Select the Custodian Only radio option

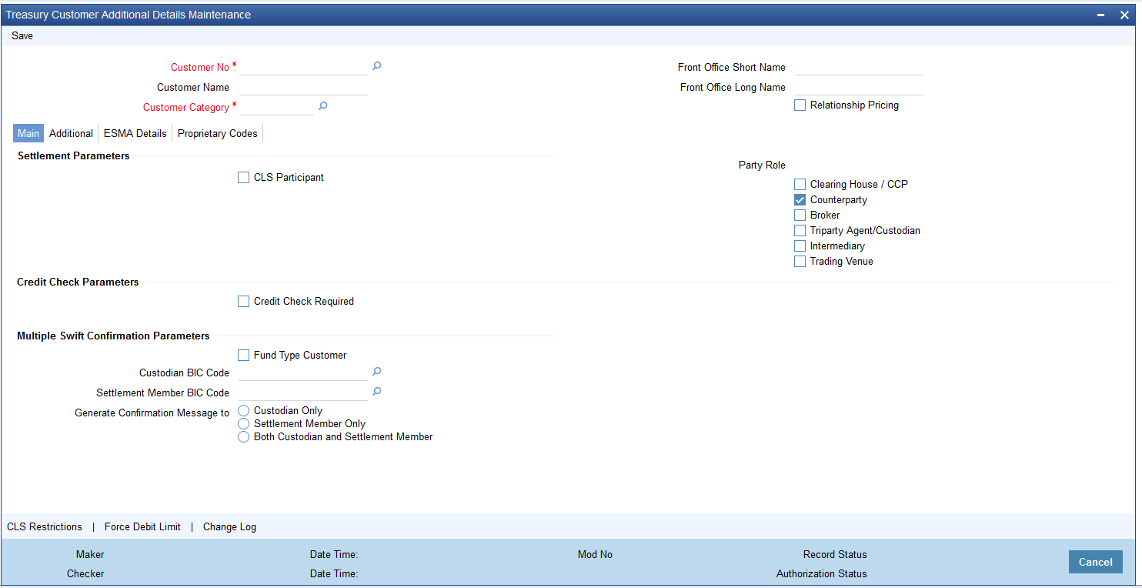coord(244,411)
